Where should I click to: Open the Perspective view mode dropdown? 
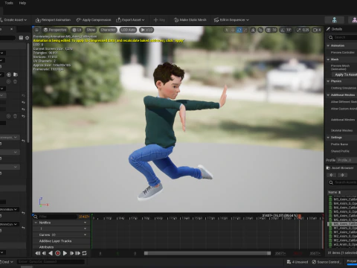coord(55,30)
